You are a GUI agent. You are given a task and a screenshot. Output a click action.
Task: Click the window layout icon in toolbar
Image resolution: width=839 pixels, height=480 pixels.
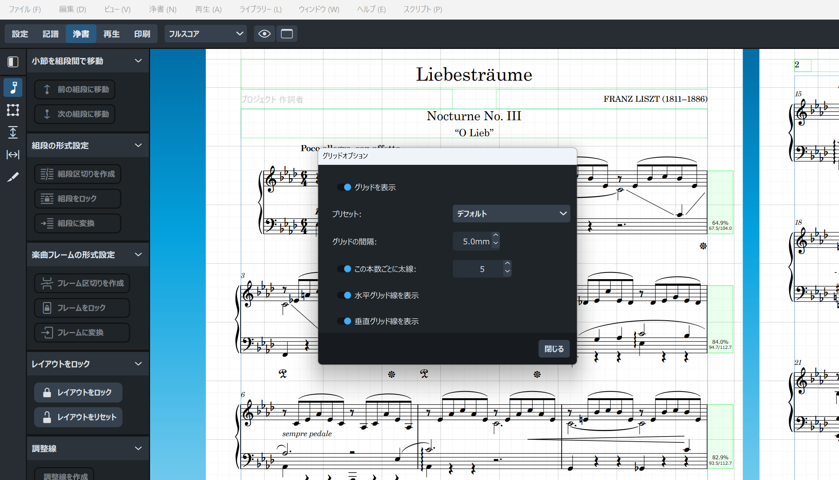(287, 34)
